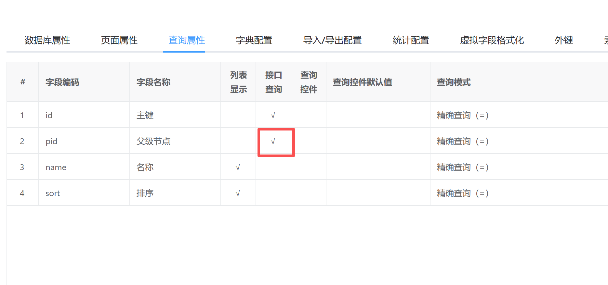Open the 页面属性 tab
Image resolution: width=608 pixels, height=285 pixels.
(119, 40)
